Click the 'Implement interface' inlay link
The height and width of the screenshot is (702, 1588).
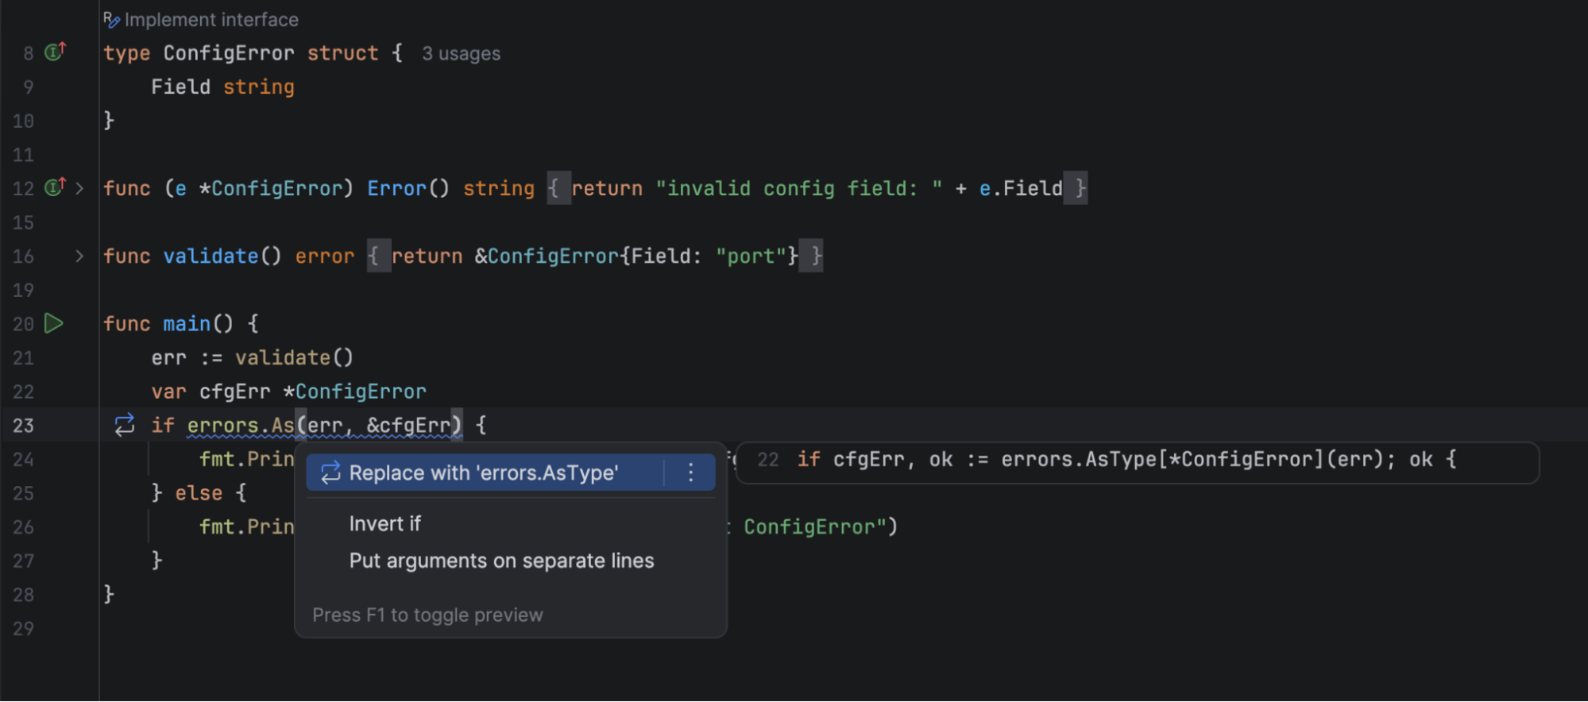(211, 20)
